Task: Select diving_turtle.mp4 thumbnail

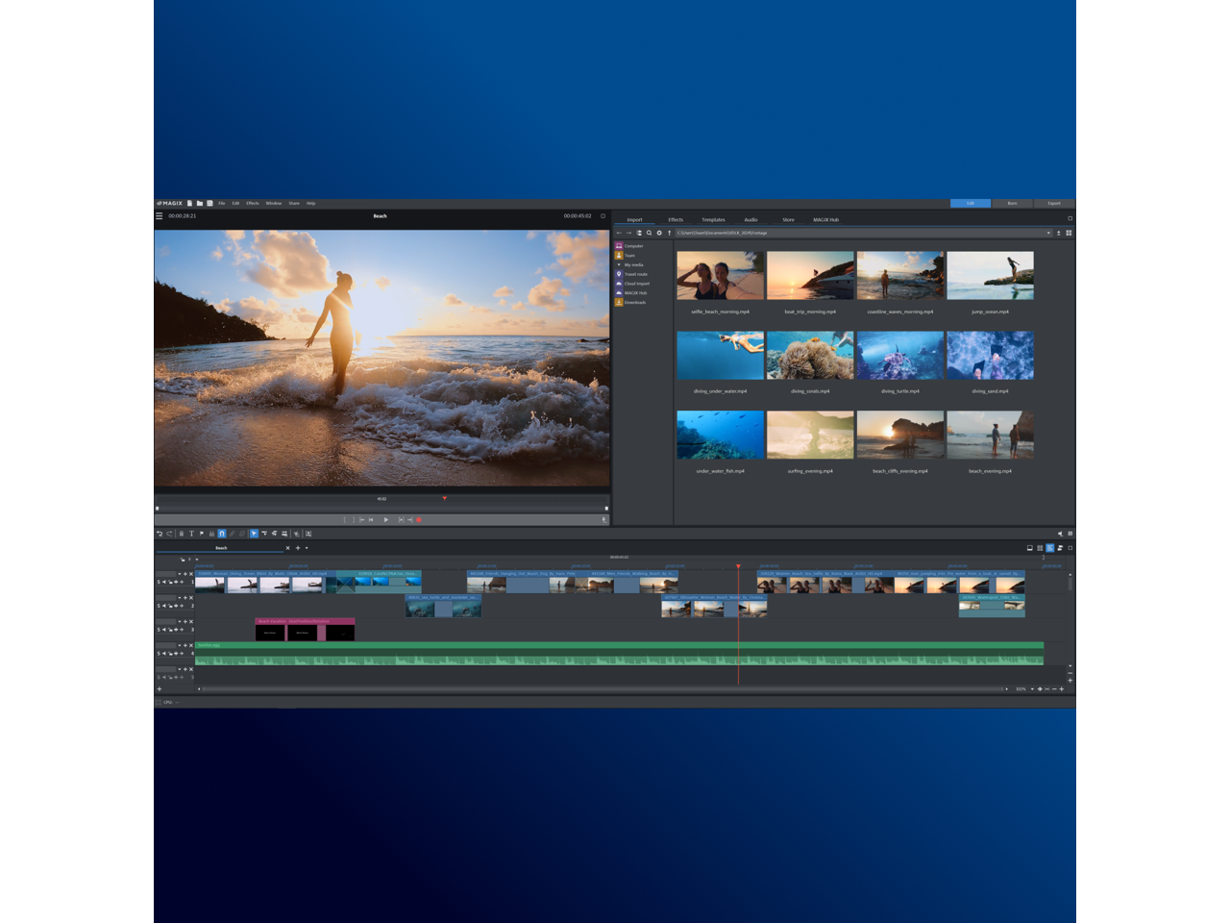Action: (899, 356)
